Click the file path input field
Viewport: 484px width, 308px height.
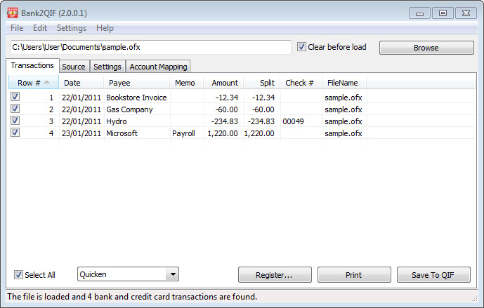150,47
